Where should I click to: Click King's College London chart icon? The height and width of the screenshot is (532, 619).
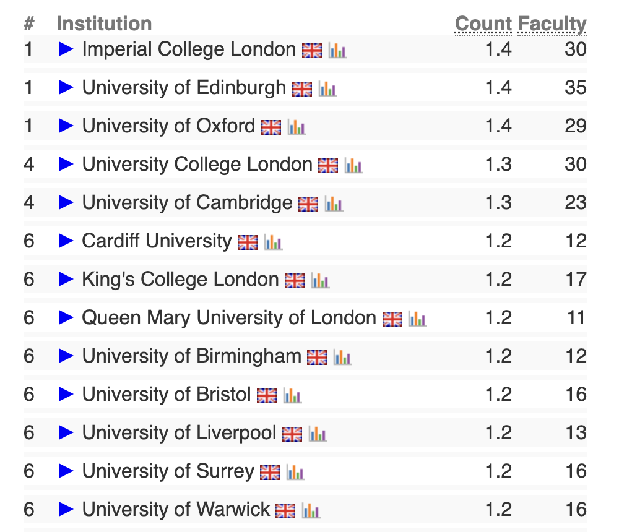click(320, 280)
